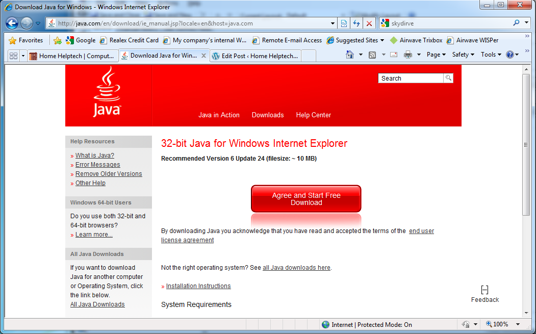Click the Feedback button

(484, 294)
